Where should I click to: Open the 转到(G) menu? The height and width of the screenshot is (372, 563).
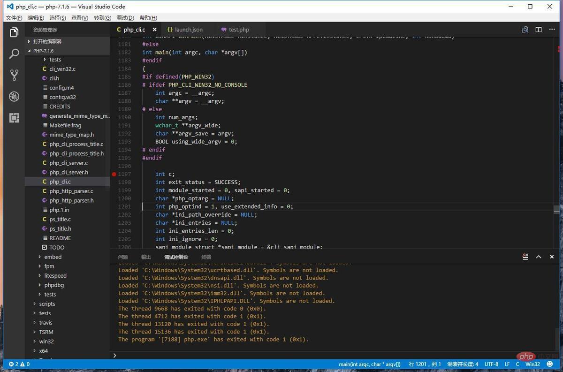(x=102, y=18)
